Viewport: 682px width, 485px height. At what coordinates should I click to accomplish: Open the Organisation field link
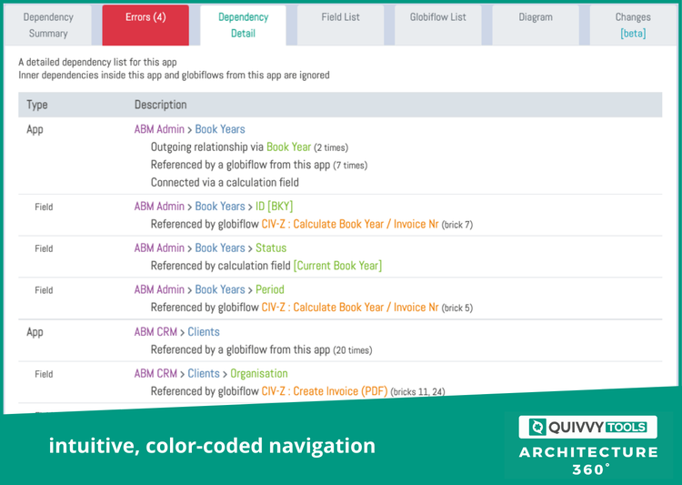coord(259,374)
